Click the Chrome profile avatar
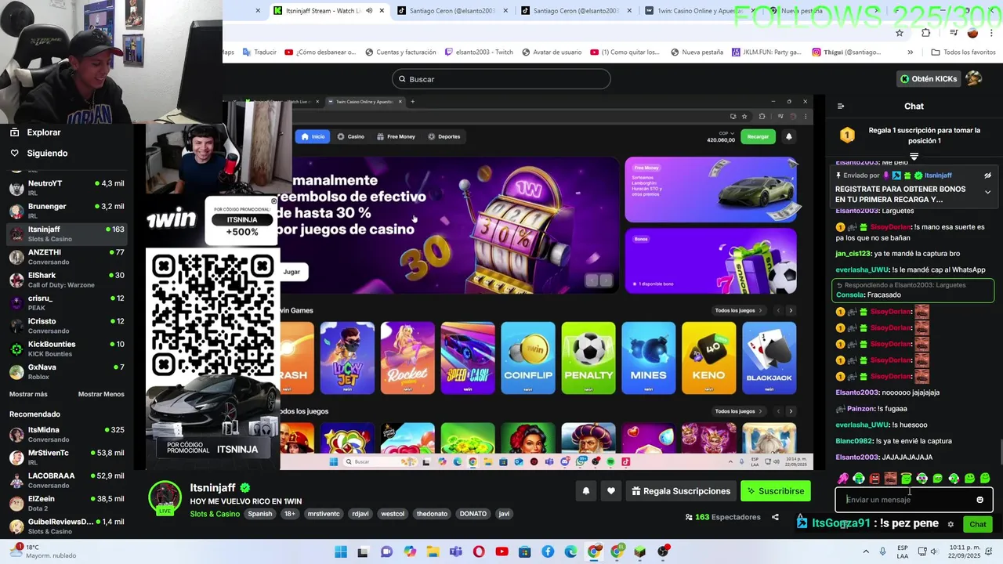The width and height of the screenshot is (1003, 564). coord(973,33)
